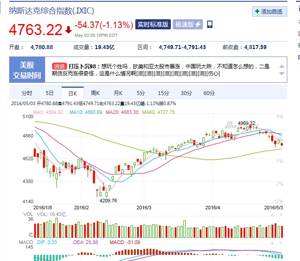Click the 5100 price axis label
The height and width of the screenshot is (261, 300).
[28, 116]
